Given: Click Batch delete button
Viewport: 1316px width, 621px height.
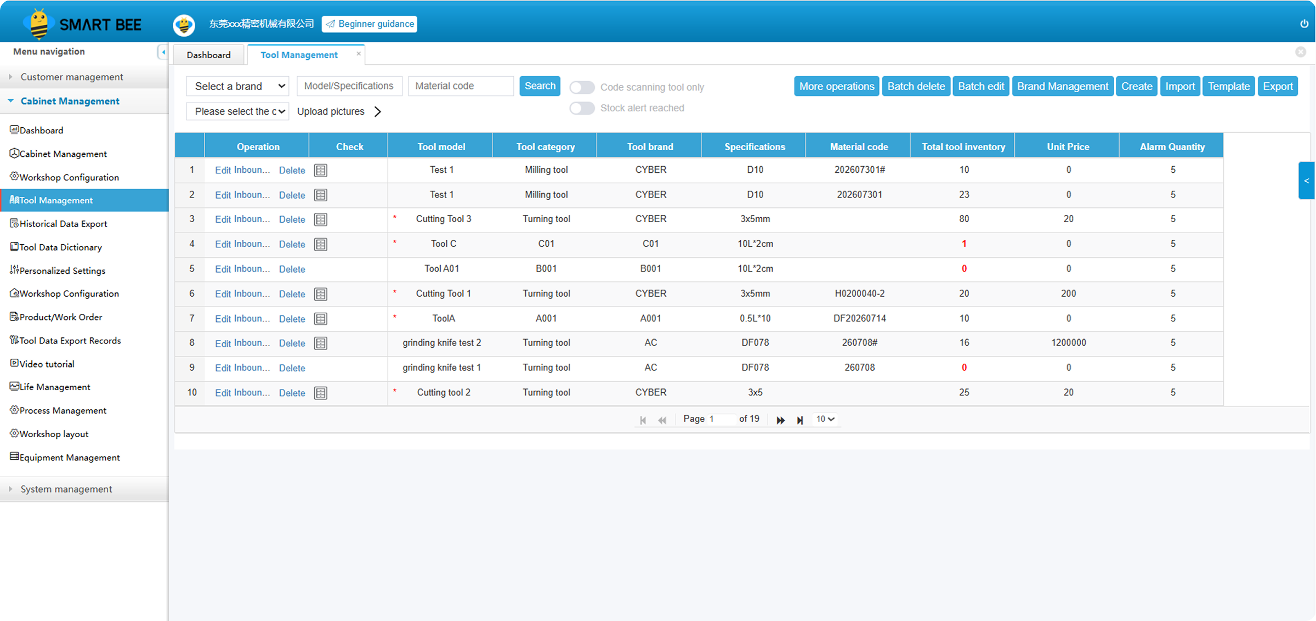Looking at the screenshot, I should 916,86.
